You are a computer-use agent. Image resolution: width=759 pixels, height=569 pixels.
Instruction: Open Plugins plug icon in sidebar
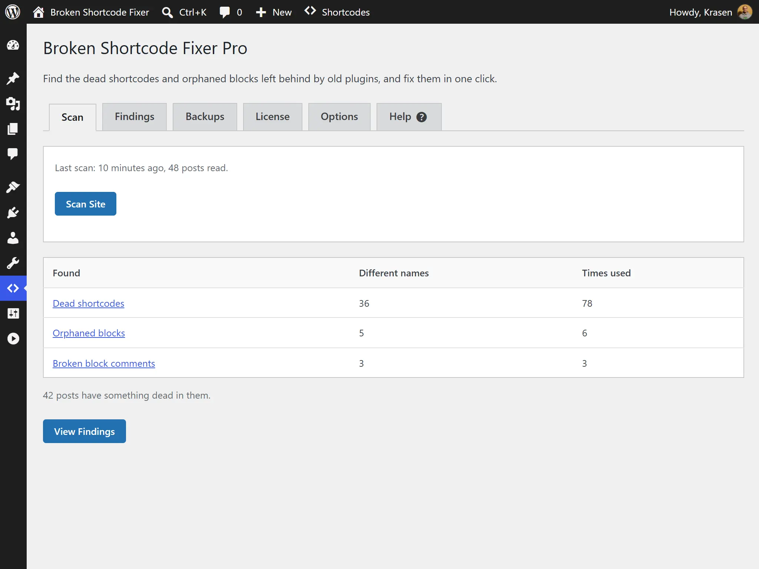pyautogui.click(x=13, y=212)
